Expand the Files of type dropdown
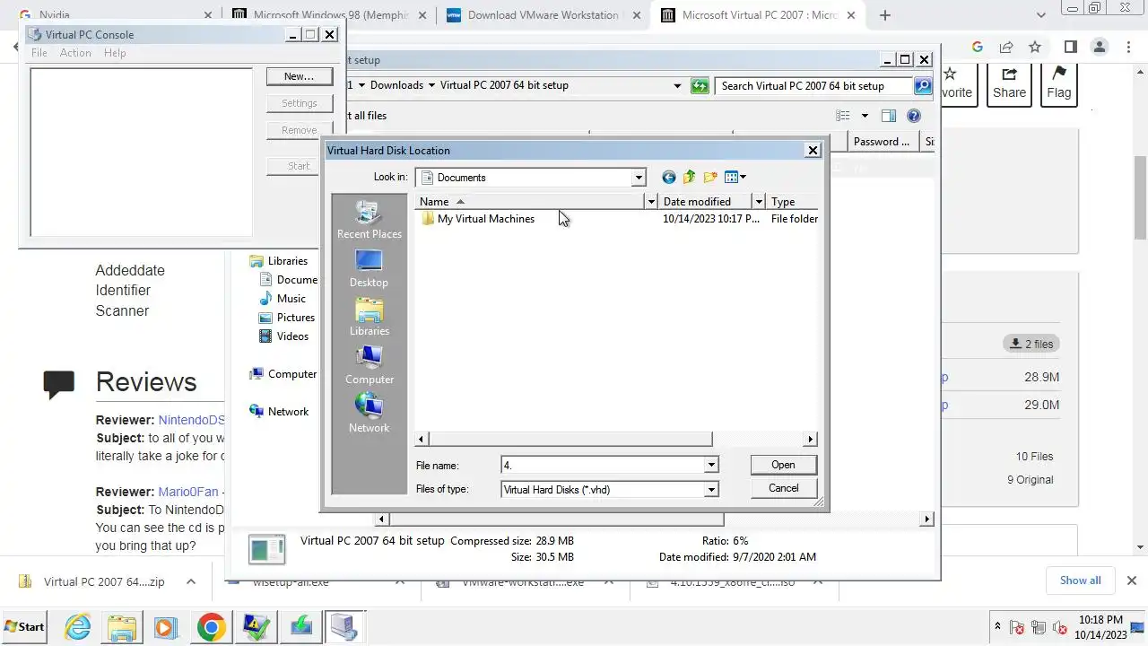 coord(711,490)
